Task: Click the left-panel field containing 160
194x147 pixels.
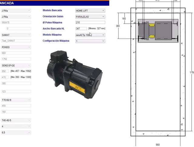Action: (16, 112)
